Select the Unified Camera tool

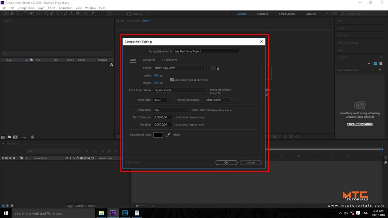[32, 14]
